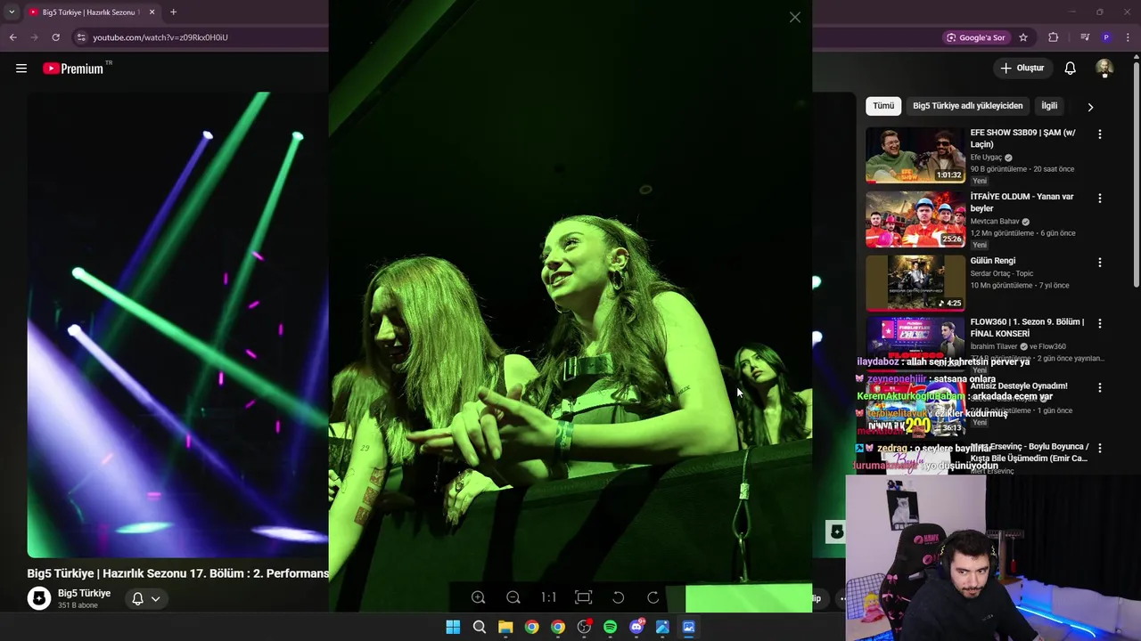1141x641 pixels.
Task: Open options menu for İTFAİYE OLDUM video
Action: (x=1099, y=199)
